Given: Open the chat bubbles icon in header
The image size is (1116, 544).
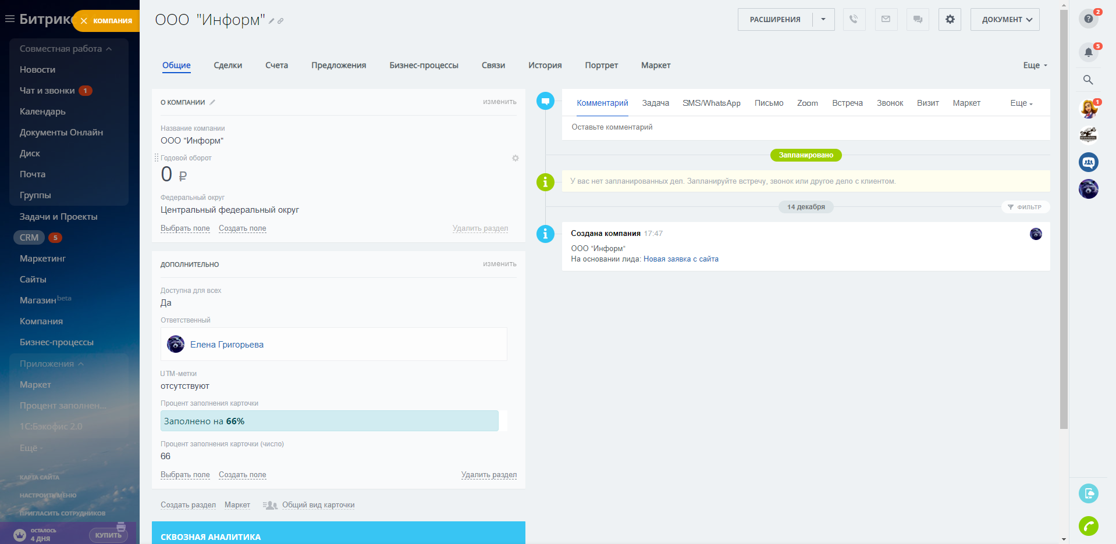Looking at the screenshot, I should 918,19.
